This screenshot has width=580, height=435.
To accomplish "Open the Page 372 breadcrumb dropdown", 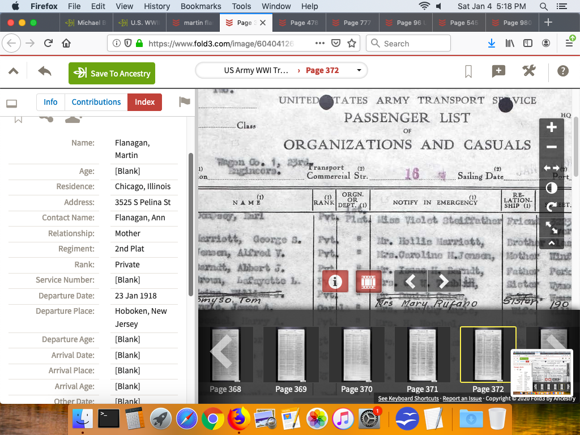I will (x=359, y=71).
